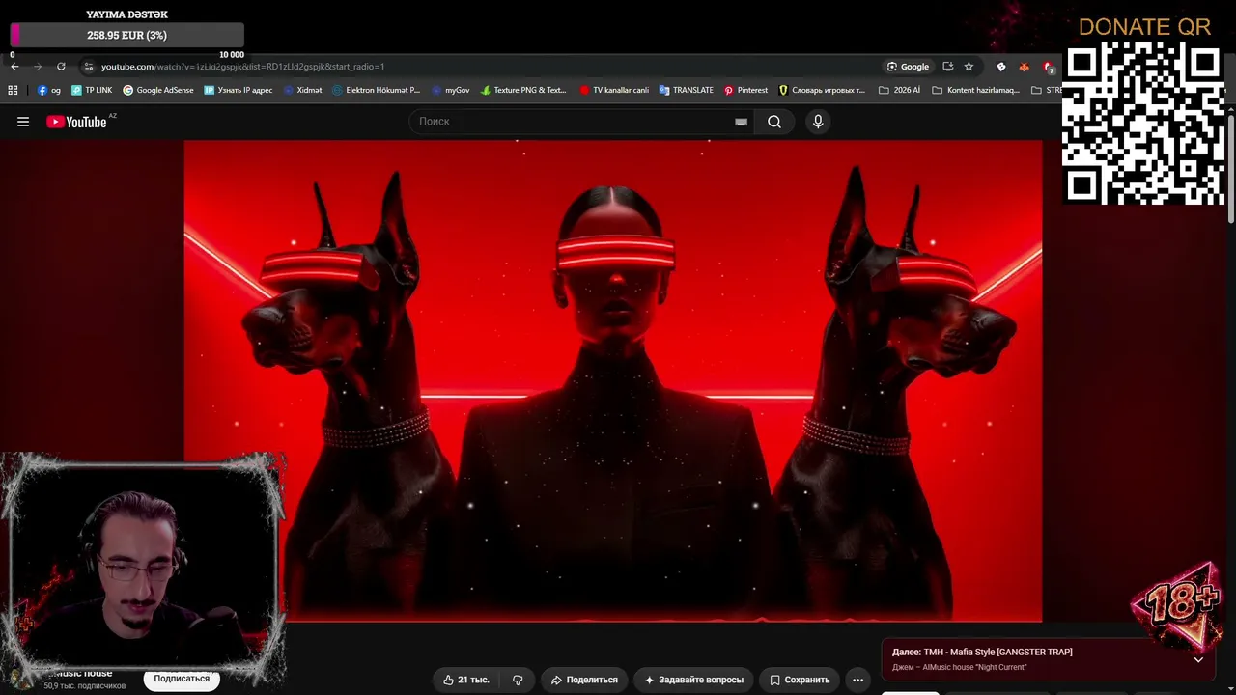This screenshot has width=1236, height=695.
Task: Open YouTube hamburger guide menu
Action: pos(23,122)
